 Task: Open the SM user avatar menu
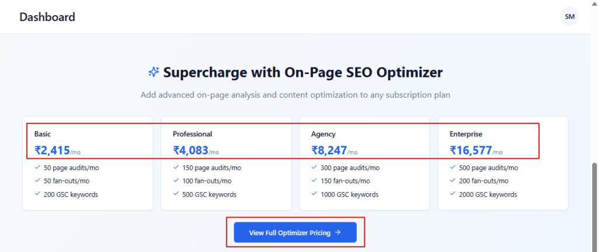(569, 17)
